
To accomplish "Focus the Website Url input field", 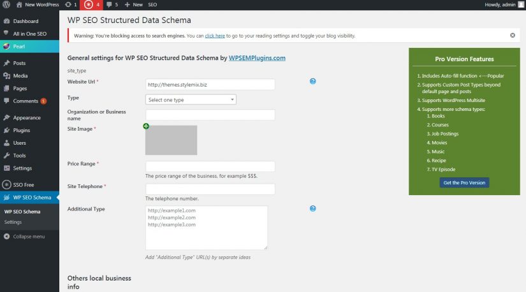I will 210,85.
